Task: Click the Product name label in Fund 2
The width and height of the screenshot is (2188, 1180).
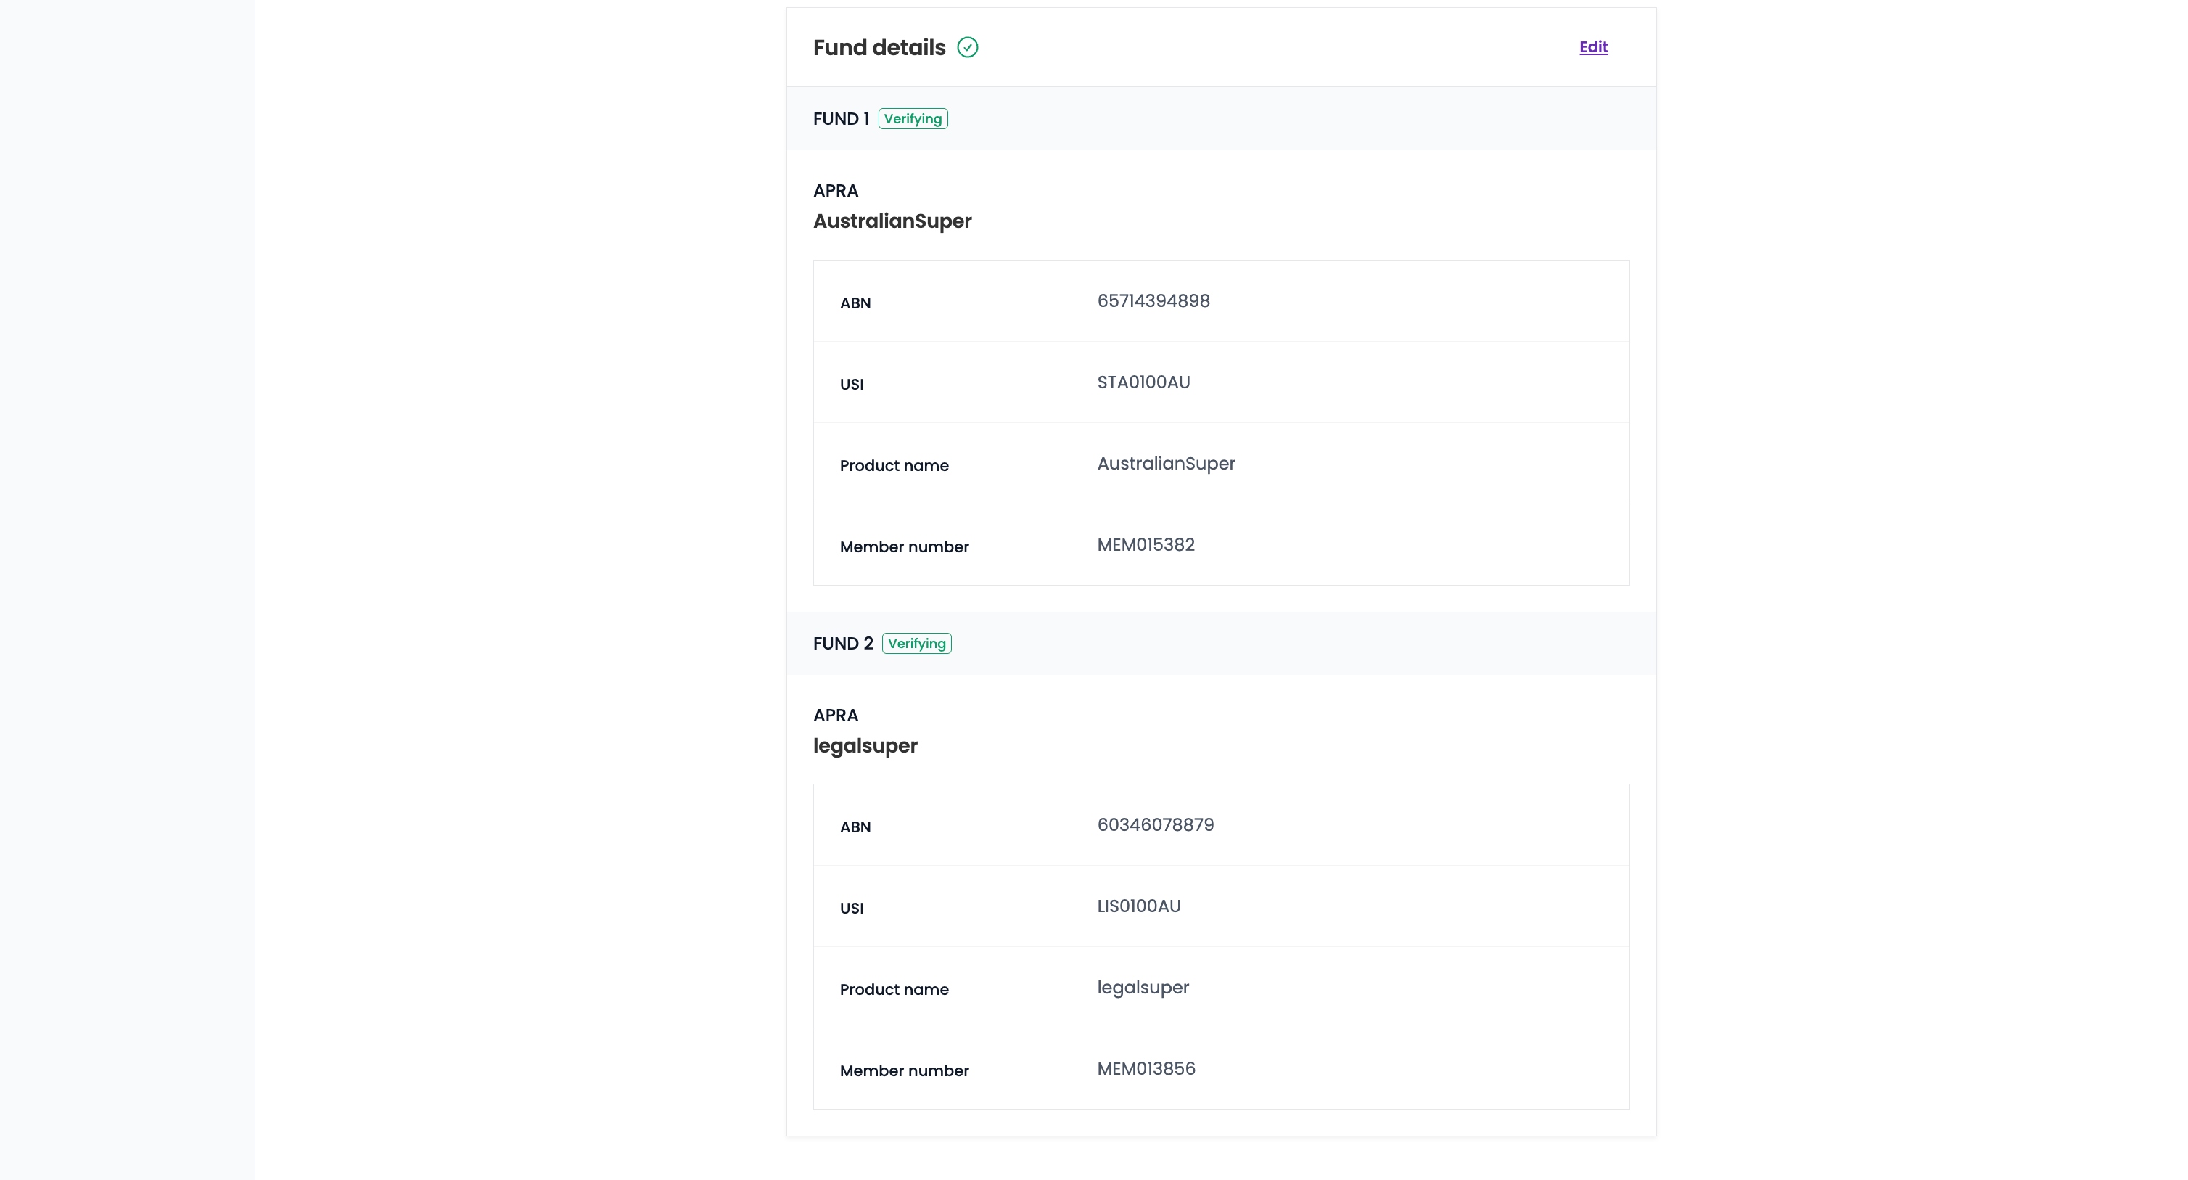Action: tap(894, 990)
